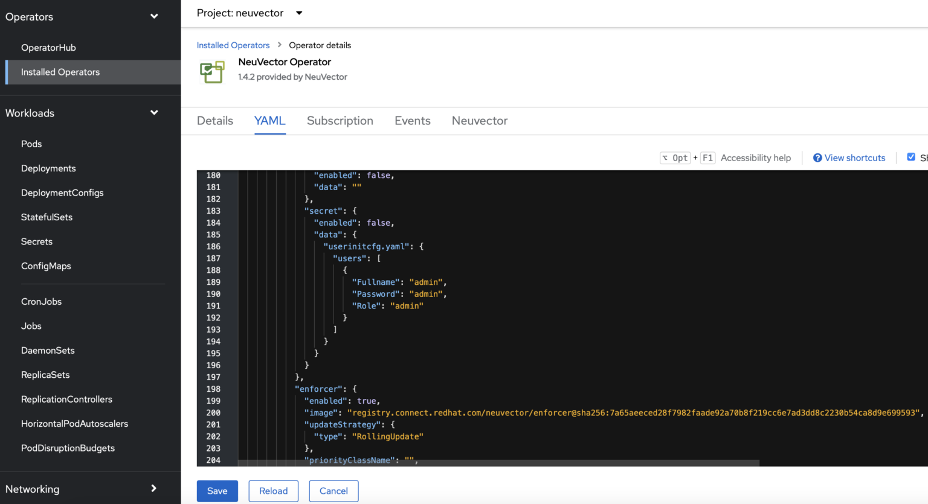Open the Neuvector tab
Image resolution: width=928 pixels, height=504 pixels.
click(480, 121)
